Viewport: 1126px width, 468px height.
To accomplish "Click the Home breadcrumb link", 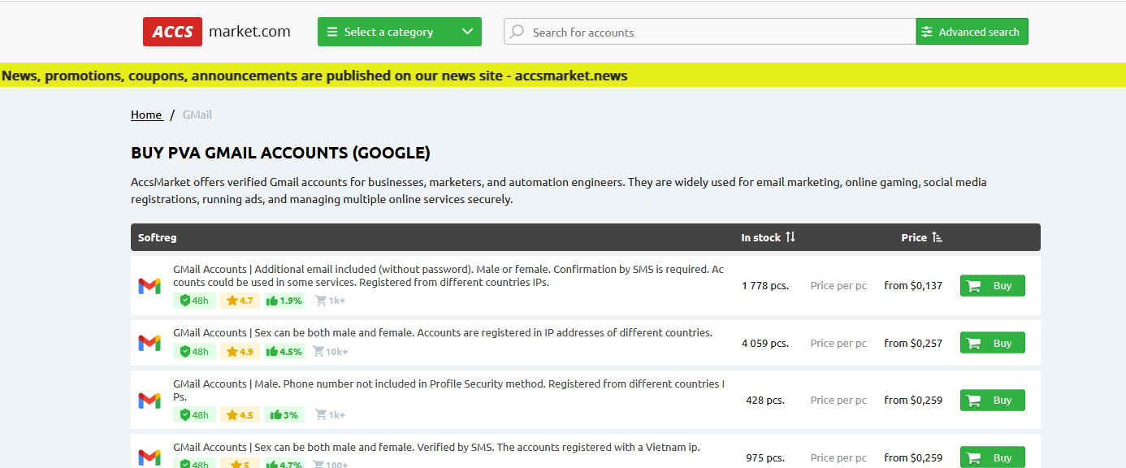I will pos(147,115).
